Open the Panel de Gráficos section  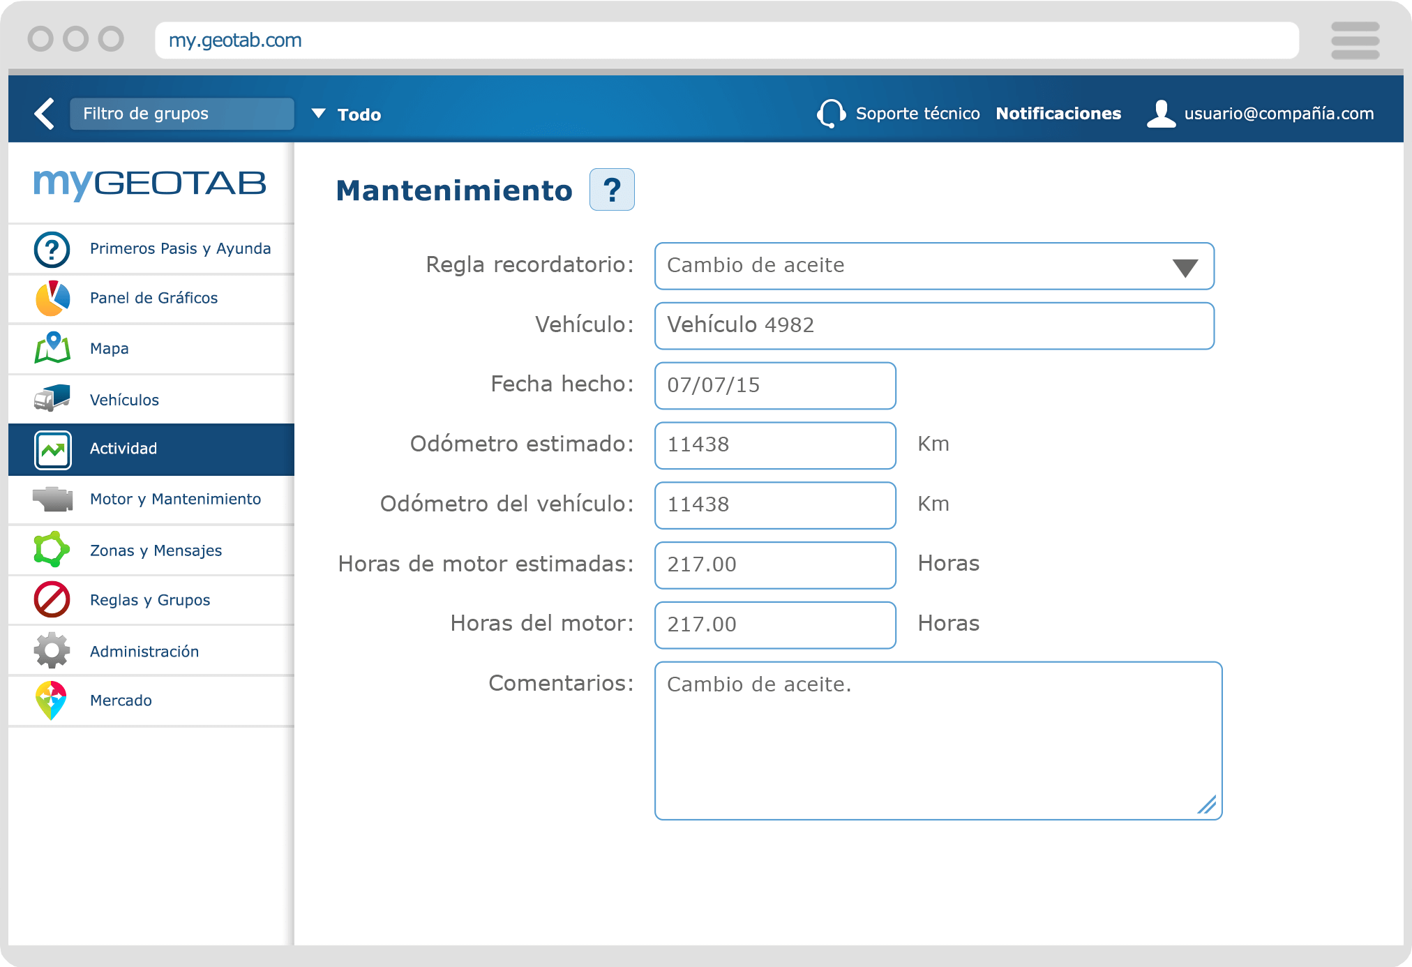[52, 298]
